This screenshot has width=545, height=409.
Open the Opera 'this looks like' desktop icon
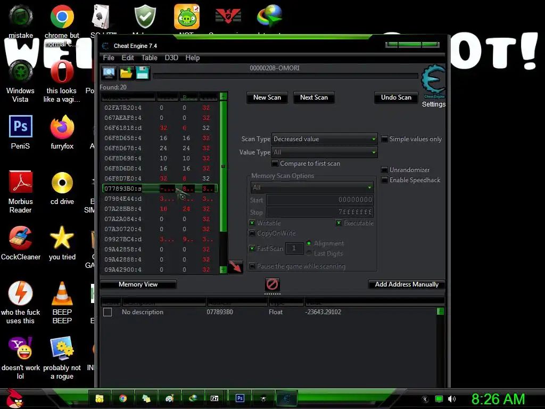point(62,72)
